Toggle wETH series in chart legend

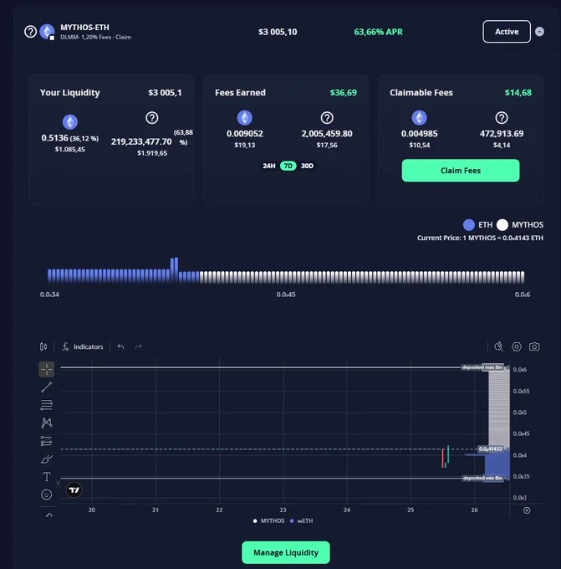point(302,520)
